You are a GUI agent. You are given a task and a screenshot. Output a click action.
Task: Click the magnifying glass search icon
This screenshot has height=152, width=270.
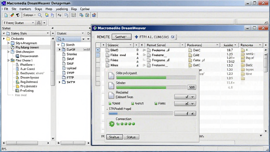click(40, 15)
